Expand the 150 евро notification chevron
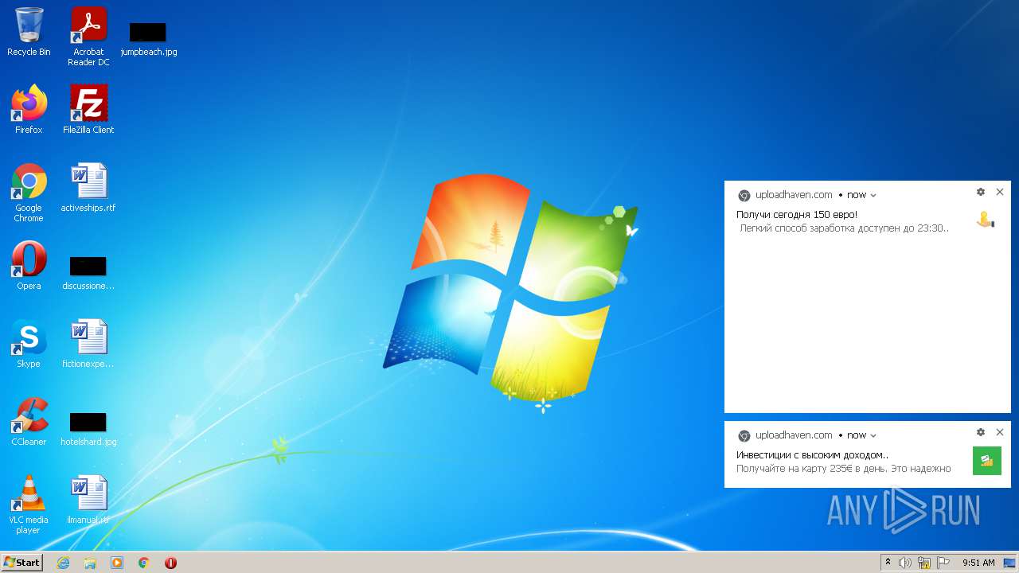1019x573 pixels. coord(873,195)
